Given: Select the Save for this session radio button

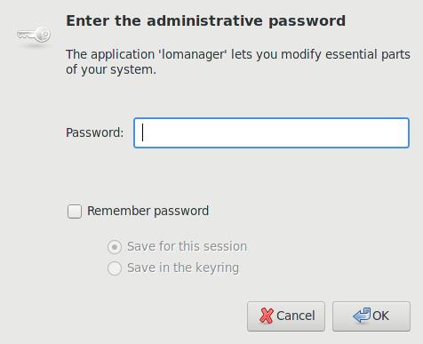Looking at the screenshot, I should click(x=115, y=247).
